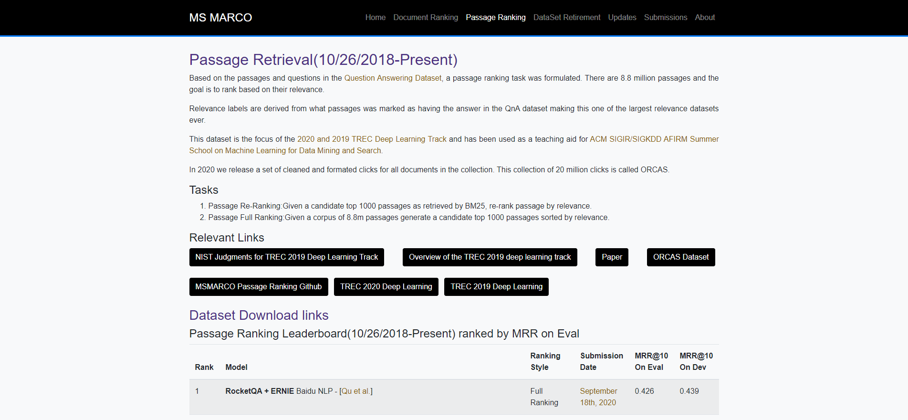Go to Document Ranking page
Image resolution: width=908 pixels, height=420 pixels.
point(426,18)
